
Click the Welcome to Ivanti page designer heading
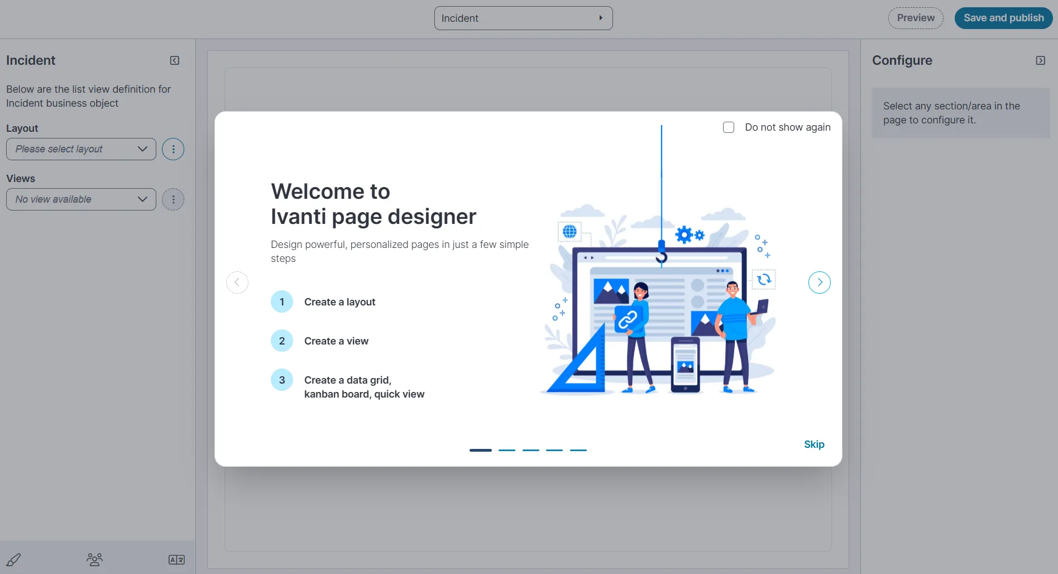pos(374,204)
